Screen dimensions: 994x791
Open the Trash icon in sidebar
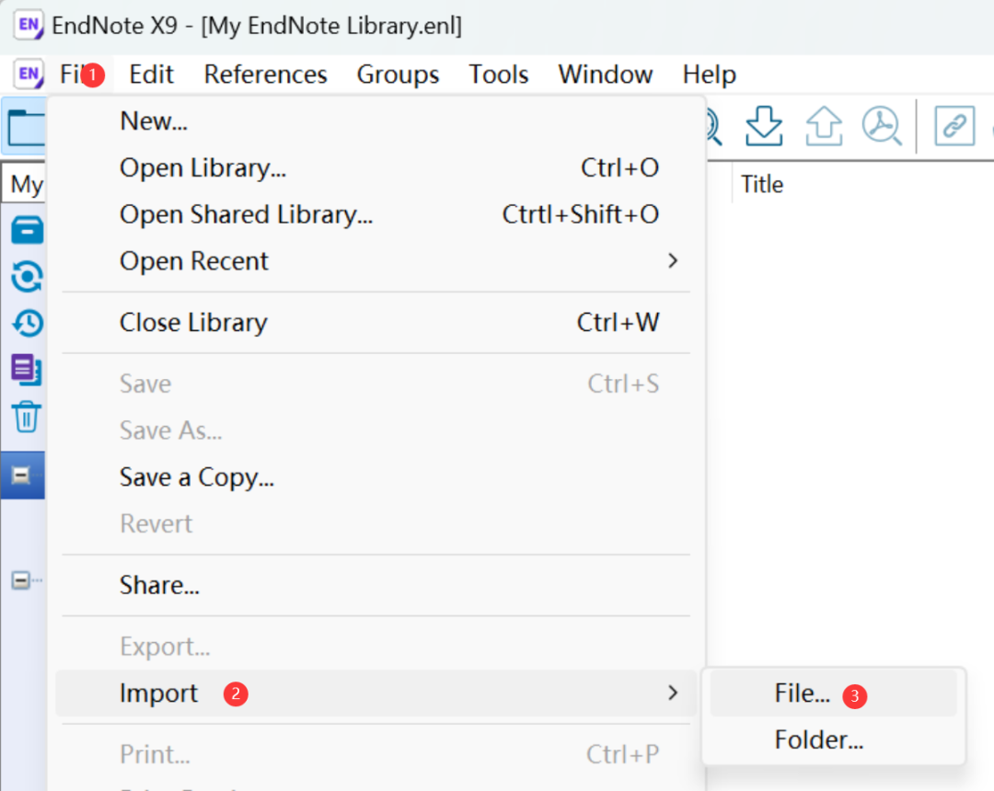pyautogui.click(x=27, y=416)
